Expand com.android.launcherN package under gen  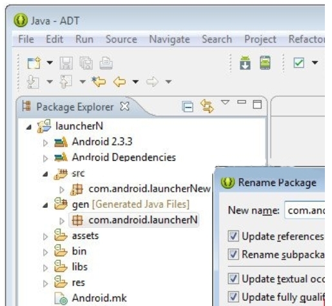click(62, 221)
